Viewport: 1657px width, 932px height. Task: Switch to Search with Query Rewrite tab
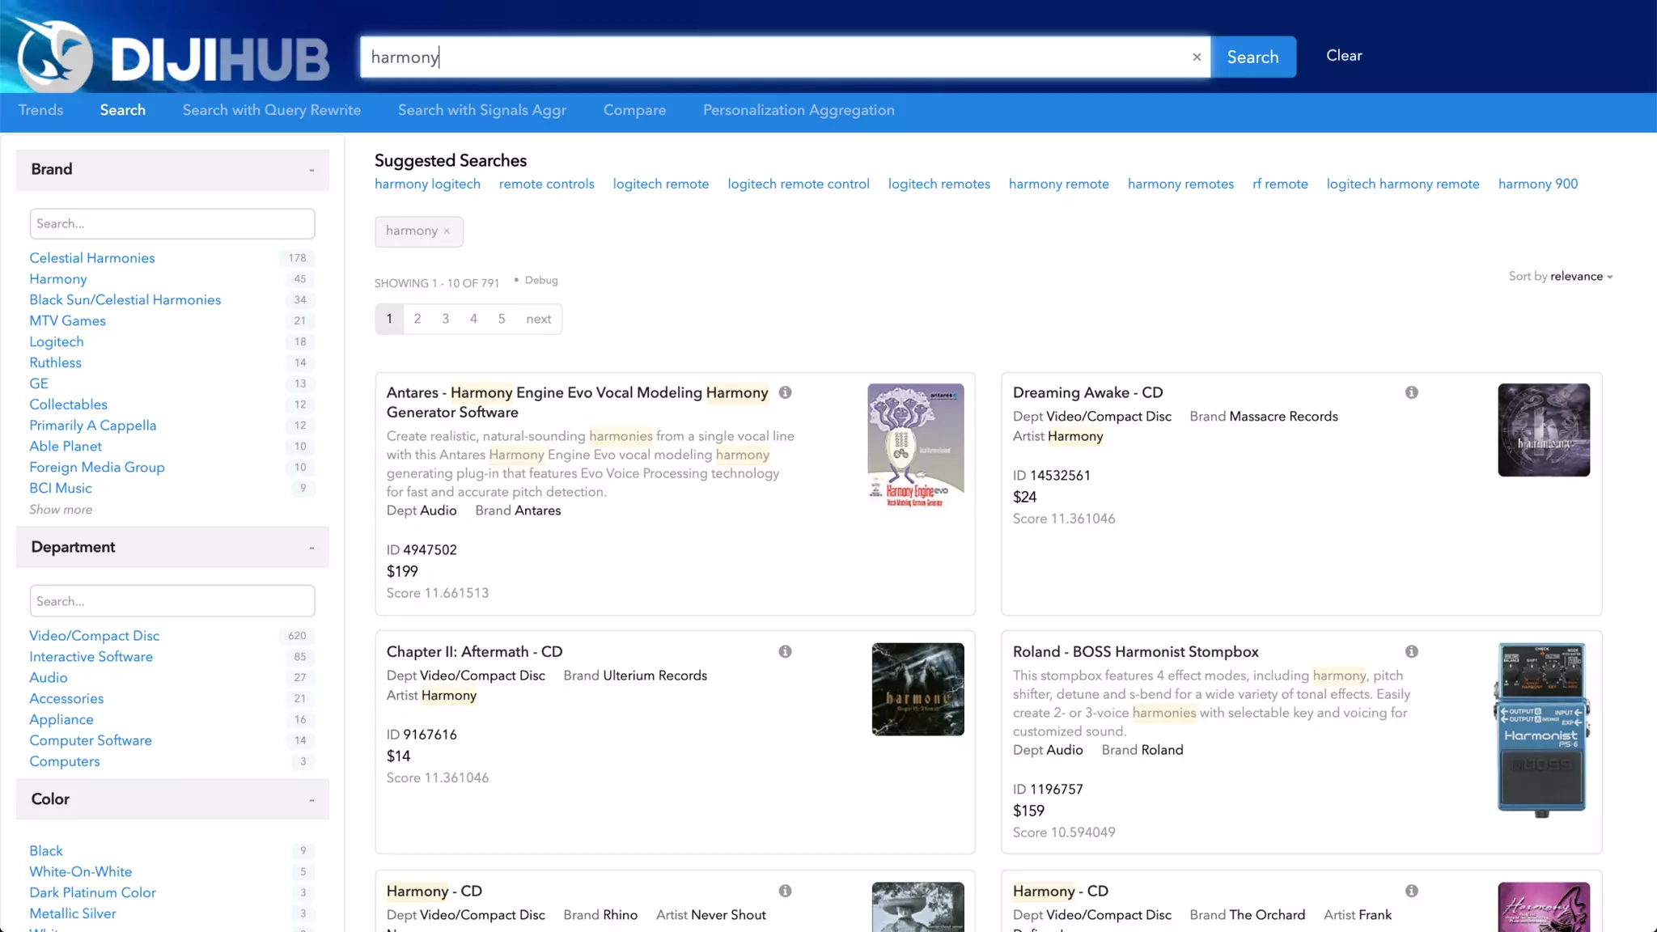(271, 110)
